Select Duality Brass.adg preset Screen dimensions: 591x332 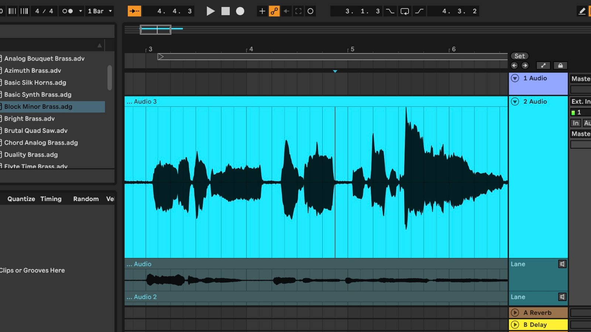click(31, 155)
